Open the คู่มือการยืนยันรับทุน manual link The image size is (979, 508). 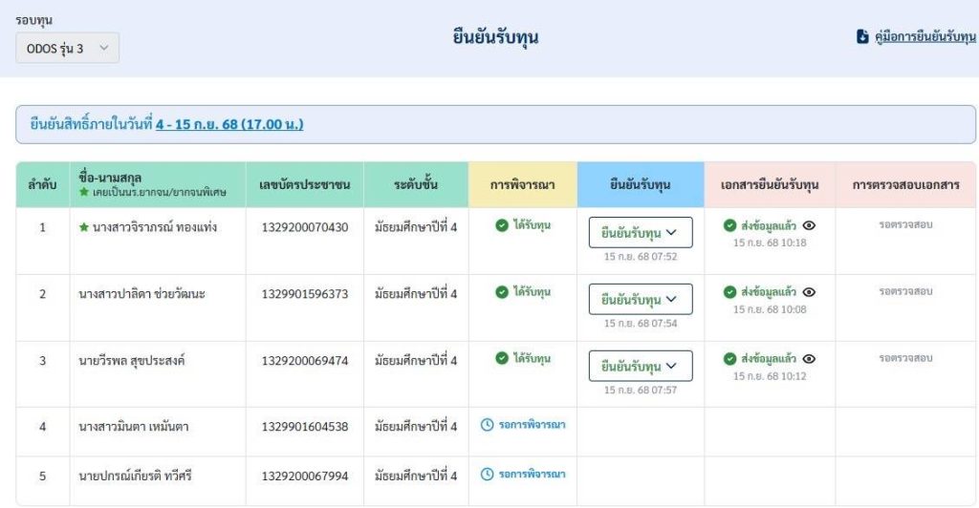coord(925,37)
